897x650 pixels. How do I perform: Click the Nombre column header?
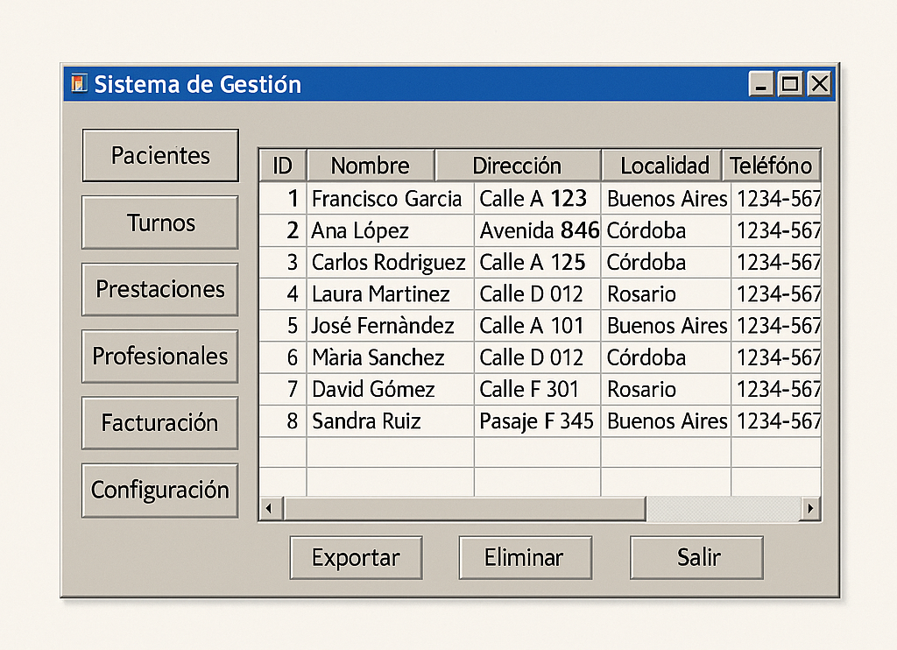pyautogui.click(x=371, y=166)
